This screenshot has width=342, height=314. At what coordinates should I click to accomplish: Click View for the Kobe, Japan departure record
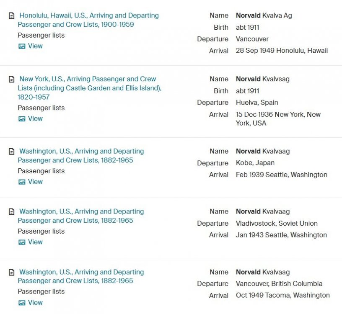tap(35, 182)
